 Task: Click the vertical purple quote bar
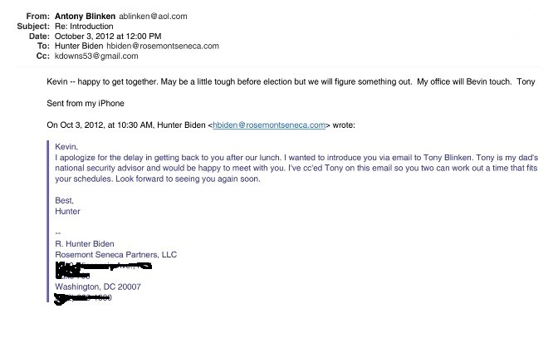pos(47,221)
